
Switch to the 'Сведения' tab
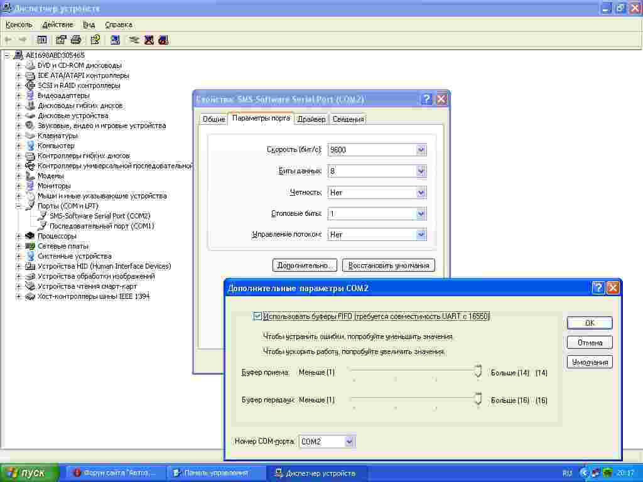pyautogui.click(x=348, y=119)
